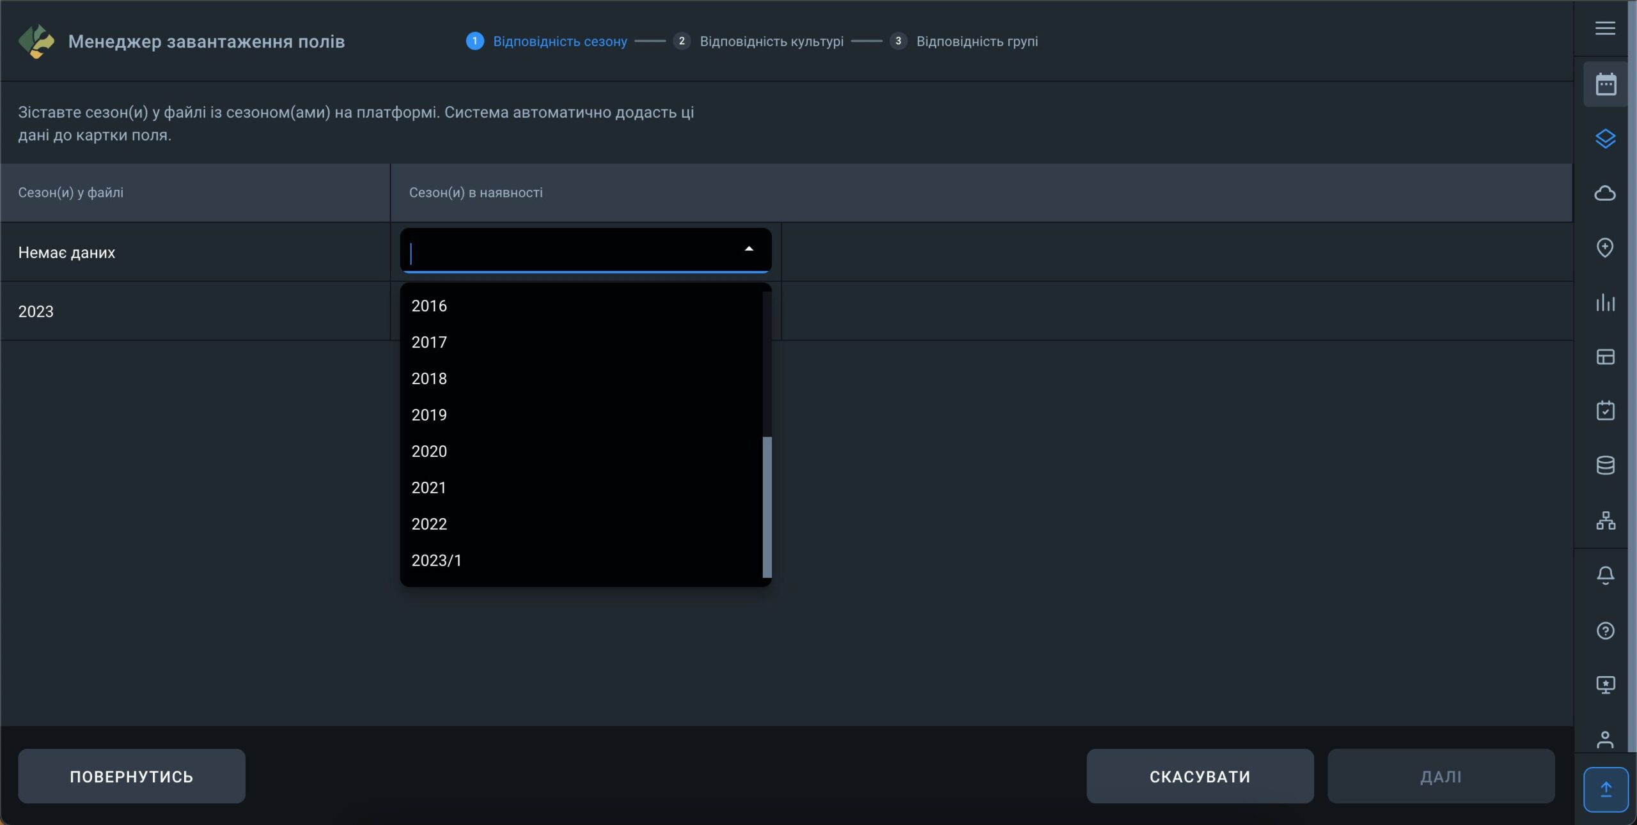This screenshot has height=825, width=1637.
Task: Open the database stack icon
Action: [x=1605, y=465]
